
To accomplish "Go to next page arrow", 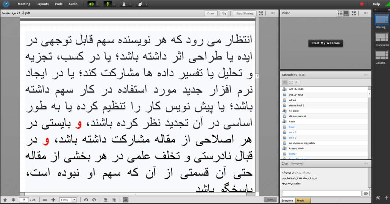I will point(13,200).
